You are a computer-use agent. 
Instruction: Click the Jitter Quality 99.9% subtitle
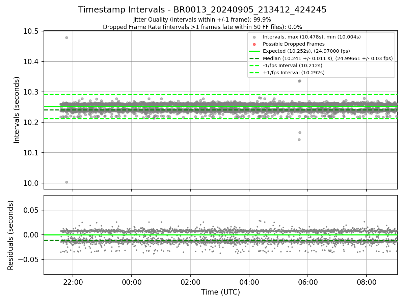pos(202,20)
